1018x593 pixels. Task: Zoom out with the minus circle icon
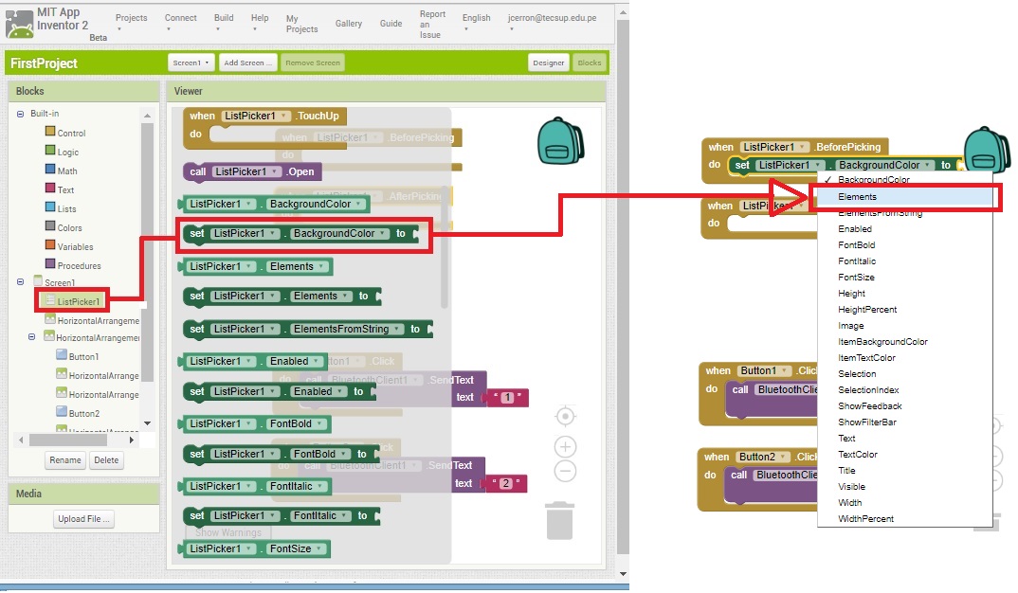566,471
